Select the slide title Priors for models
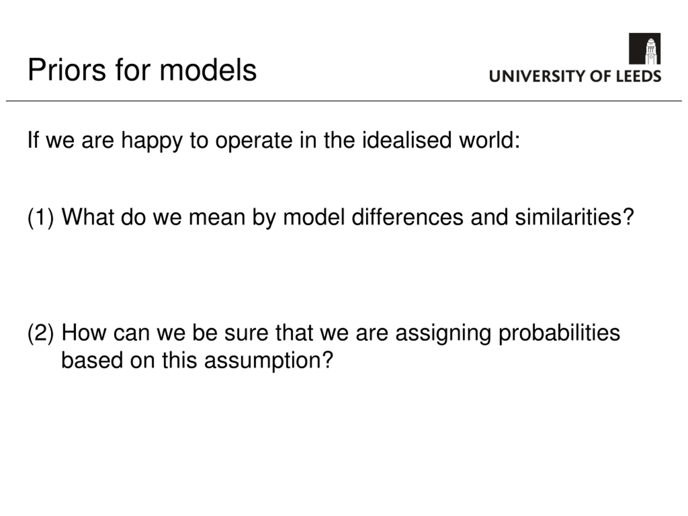Screen dimensions: 688x516 (142, 70)
